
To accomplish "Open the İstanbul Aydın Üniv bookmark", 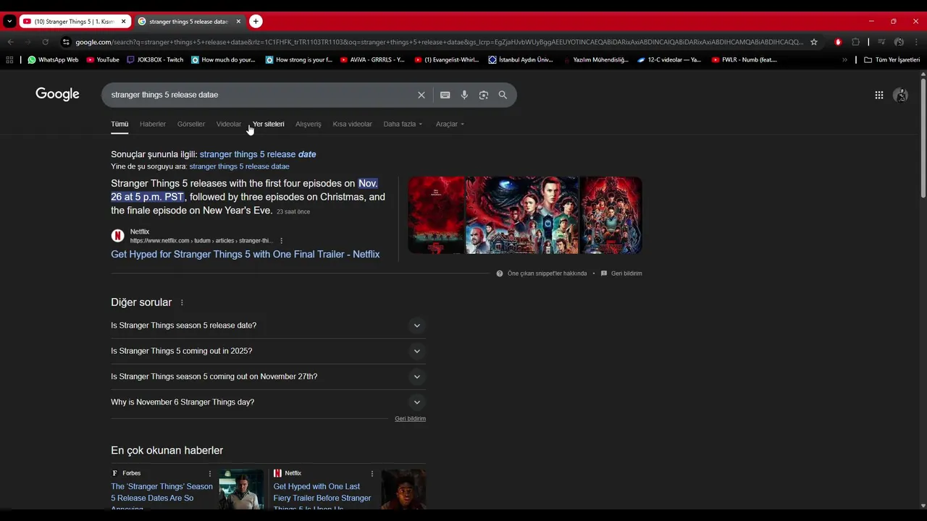I will (x=521, y=60).
